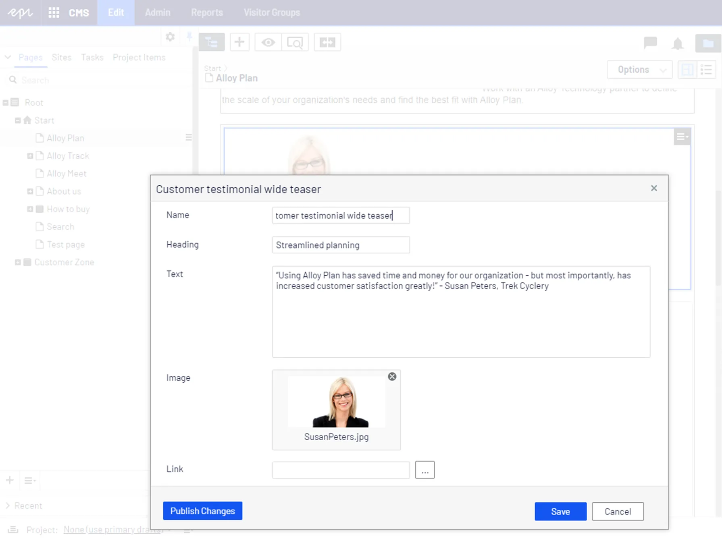Pin the navigation pane
Screen dimensions: 722x541
click(189, 37)
